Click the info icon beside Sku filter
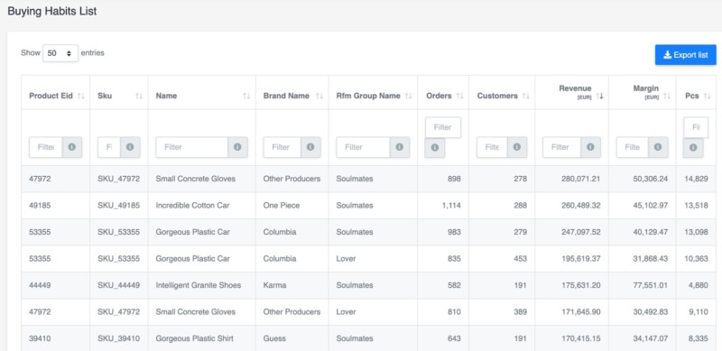722x351 pixels. coord(130,147)
